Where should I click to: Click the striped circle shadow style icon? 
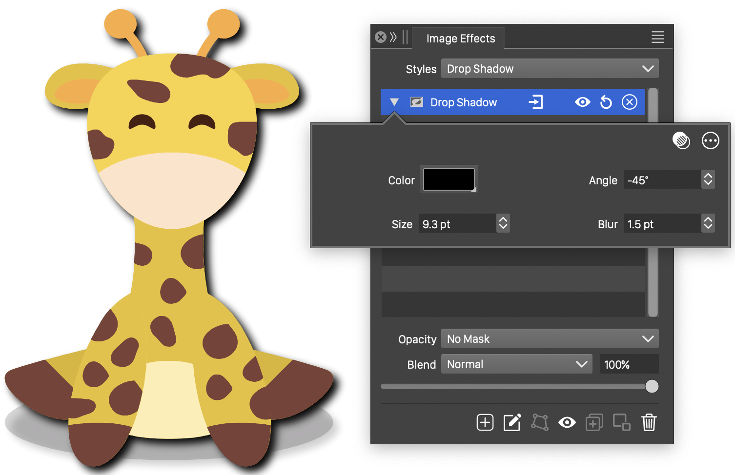point(681,141)
